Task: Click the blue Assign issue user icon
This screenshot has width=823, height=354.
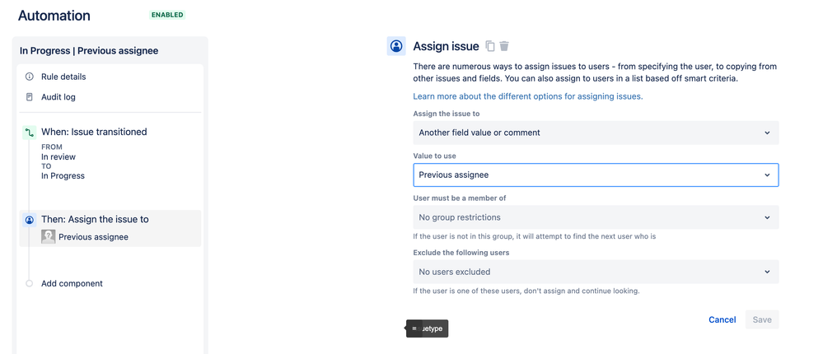Action: 396,46
